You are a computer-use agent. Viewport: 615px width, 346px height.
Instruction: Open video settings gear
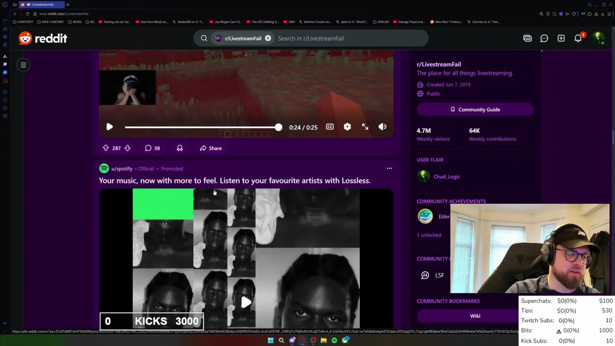(347, 127)
